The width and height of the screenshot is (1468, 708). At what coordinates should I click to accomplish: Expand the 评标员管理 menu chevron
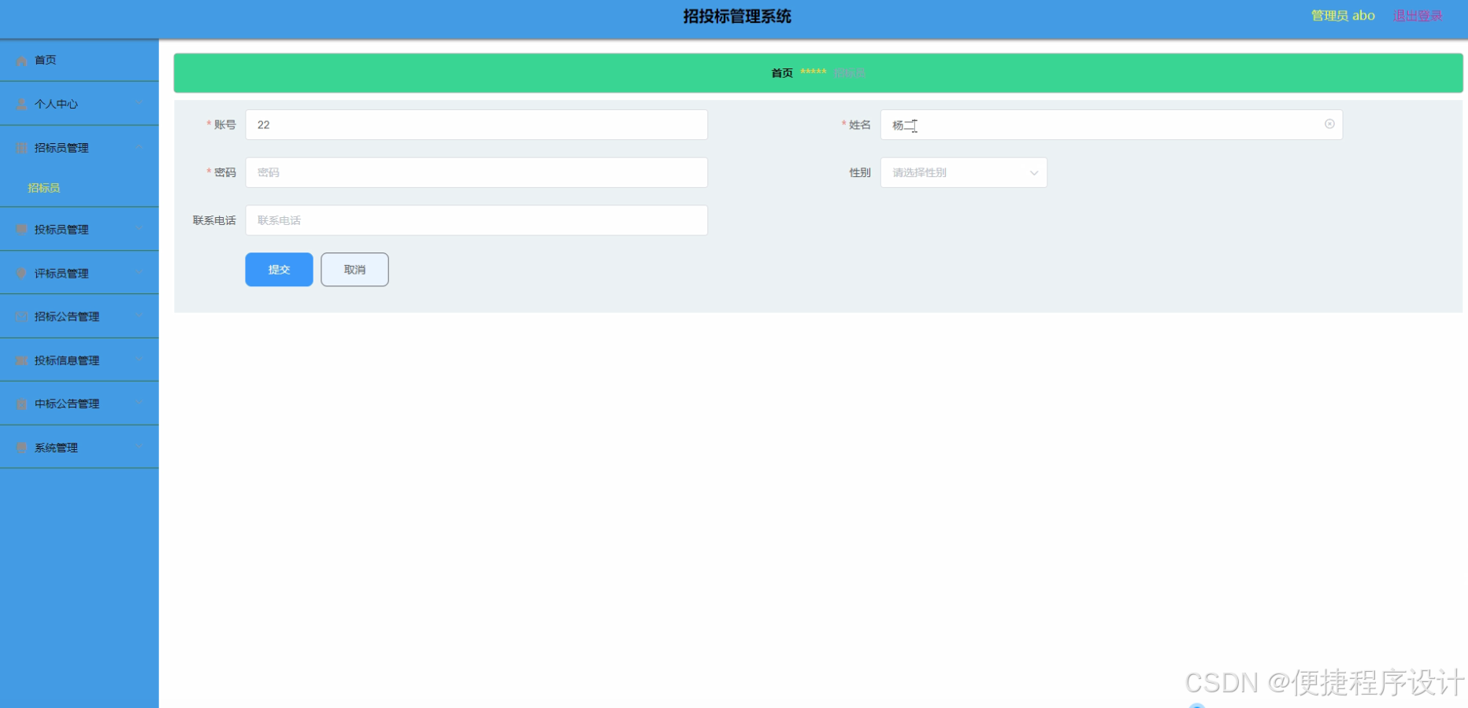(139, 273)
